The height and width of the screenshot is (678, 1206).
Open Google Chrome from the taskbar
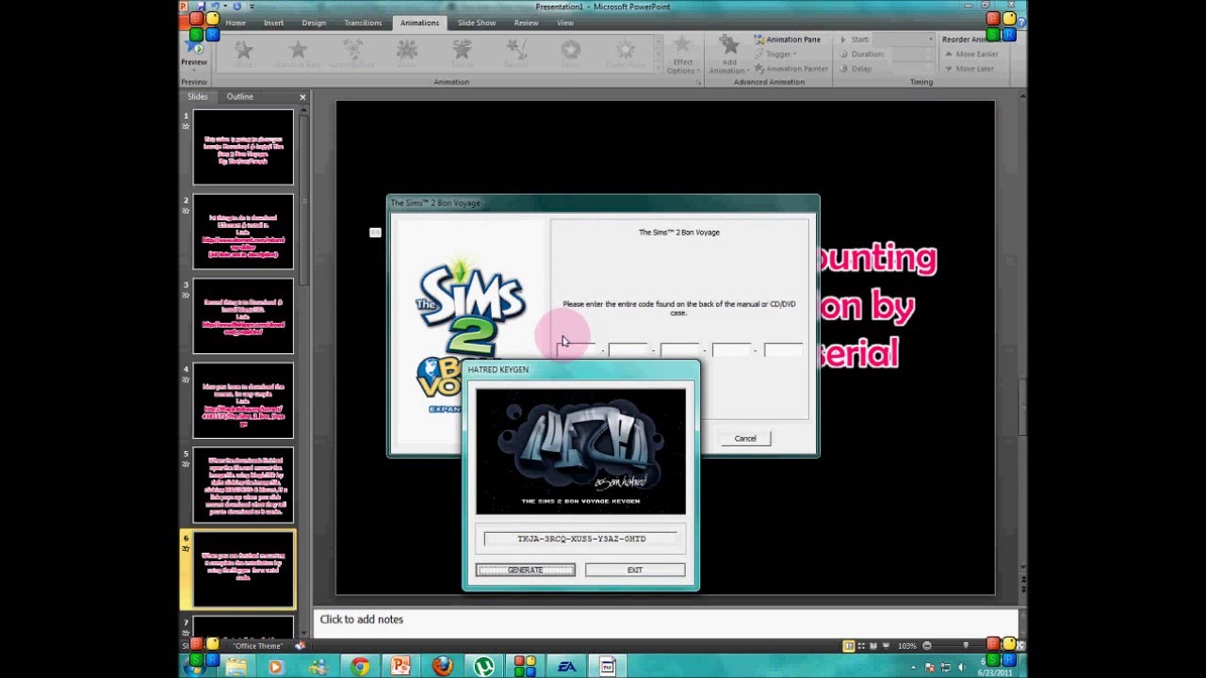click(360, 667)
